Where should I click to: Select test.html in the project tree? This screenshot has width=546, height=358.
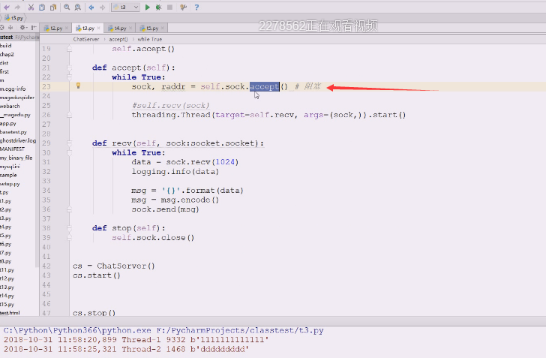10,313
